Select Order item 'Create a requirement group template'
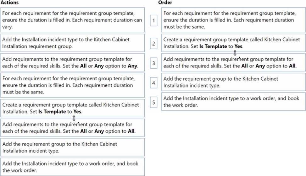This screenshot has height=176, width=306. pyautogui.click(x=233, y=43)
